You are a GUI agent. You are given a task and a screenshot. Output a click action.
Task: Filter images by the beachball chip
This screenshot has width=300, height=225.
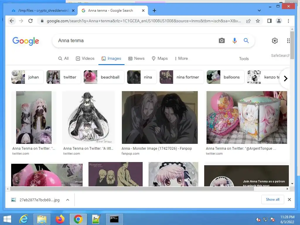(x=104, y=77)
